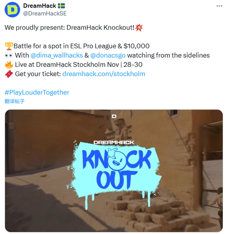The image size is (227, 234).
Task: Visit the @donacsgo mention
Action: 108,55
